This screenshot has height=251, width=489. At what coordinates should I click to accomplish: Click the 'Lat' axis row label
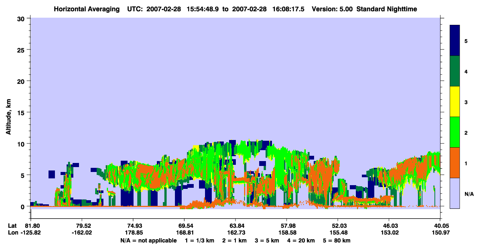coord(12,225)
